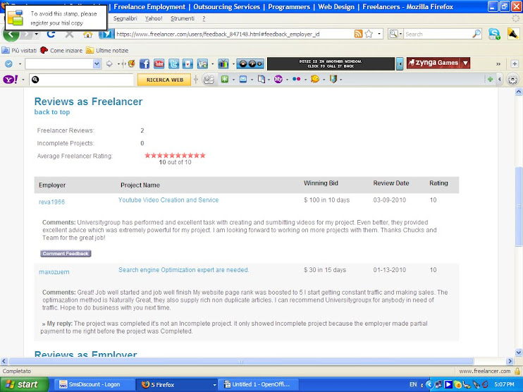Image resolution: width=523 pixels, height=392 pixels.
Task: Expand the address bar history dropdown arrow
Action: coord(379,34)
